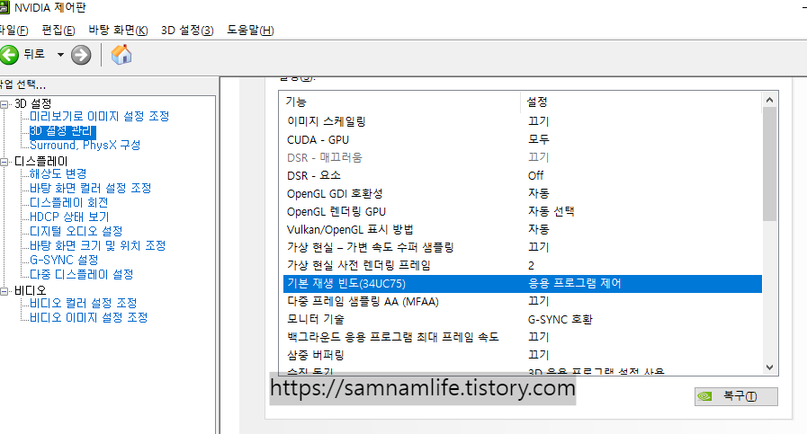Viewport: 807px width, 434px height.
Task: Click the G-SYNC 호환 setting value
Action: pyautogui.click(x=560, y=319)
